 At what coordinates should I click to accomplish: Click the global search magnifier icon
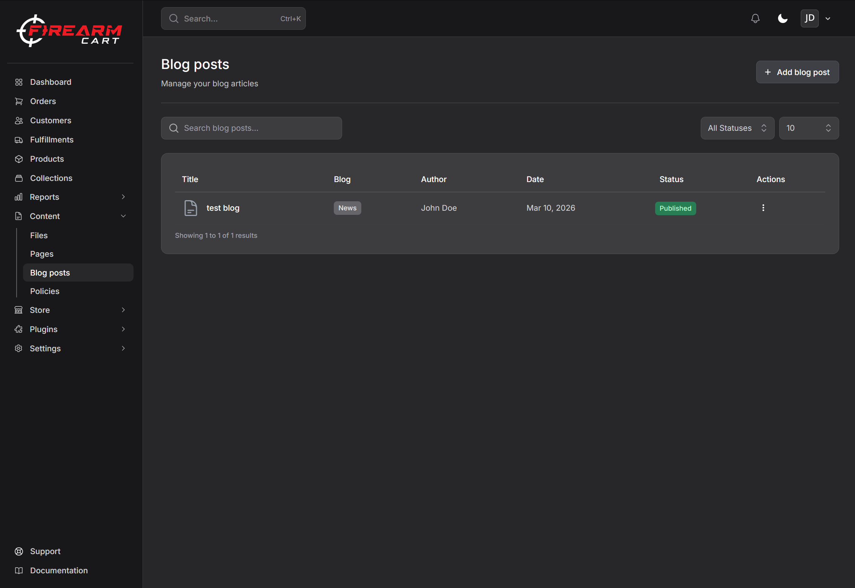[x=174, y=18]
